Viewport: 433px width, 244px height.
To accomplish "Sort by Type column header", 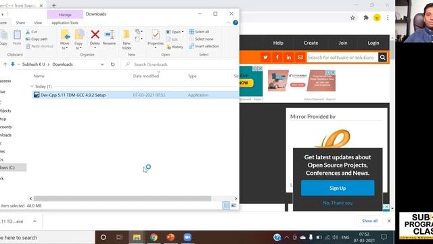I will pos(192,76).
